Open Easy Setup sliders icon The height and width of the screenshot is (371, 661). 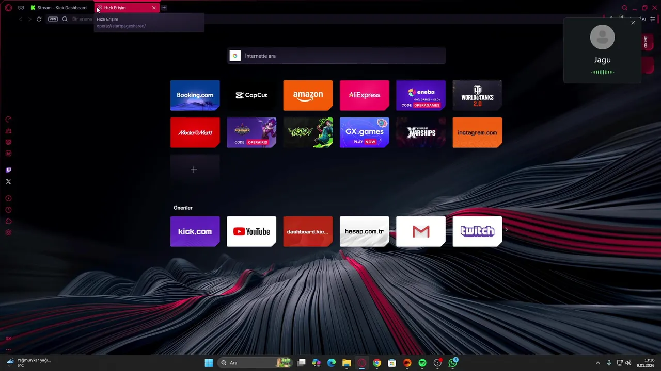click(652, 19)
